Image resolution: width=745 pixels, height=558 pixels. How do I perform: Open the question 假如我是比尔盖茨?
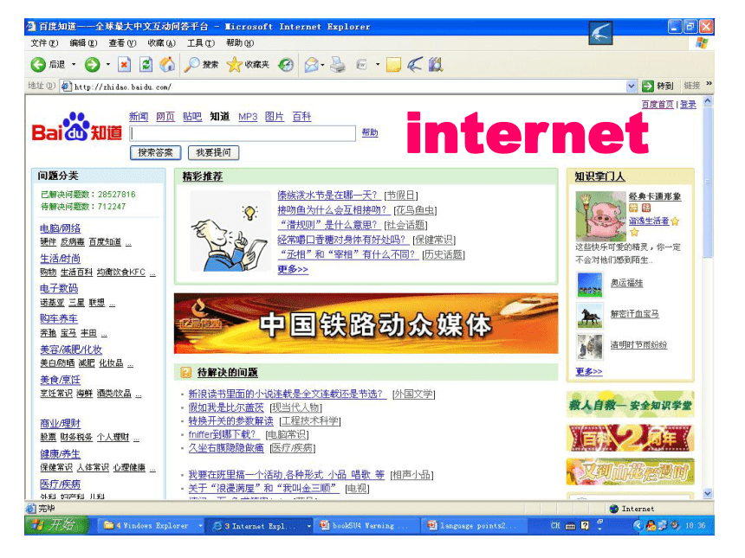click(226, 407)
